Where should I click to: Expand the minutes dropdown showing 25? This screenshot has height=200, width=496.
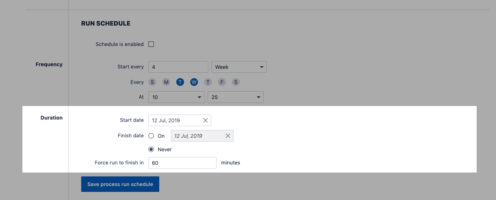(x=235, y=97)
